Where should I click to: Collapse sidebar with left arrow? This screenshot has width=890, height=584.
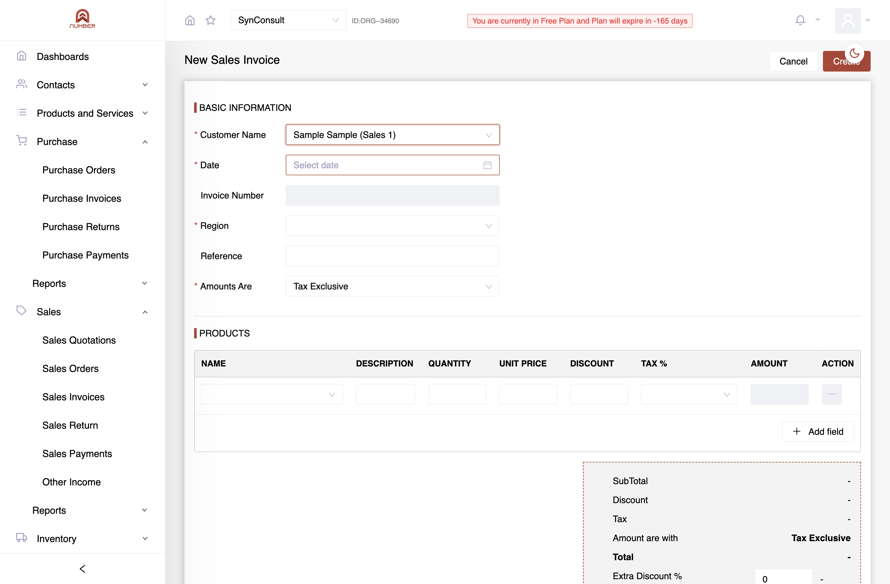coord(82,569)
